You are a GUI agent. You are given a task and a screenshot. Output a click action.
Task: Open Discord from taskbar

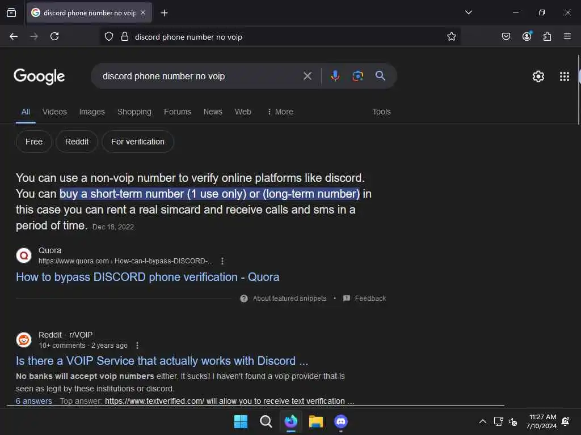(341, 421)
